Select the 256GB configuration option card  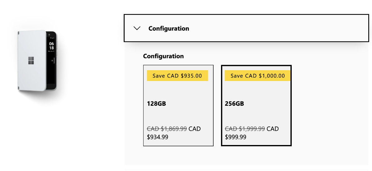pos(256,105)
